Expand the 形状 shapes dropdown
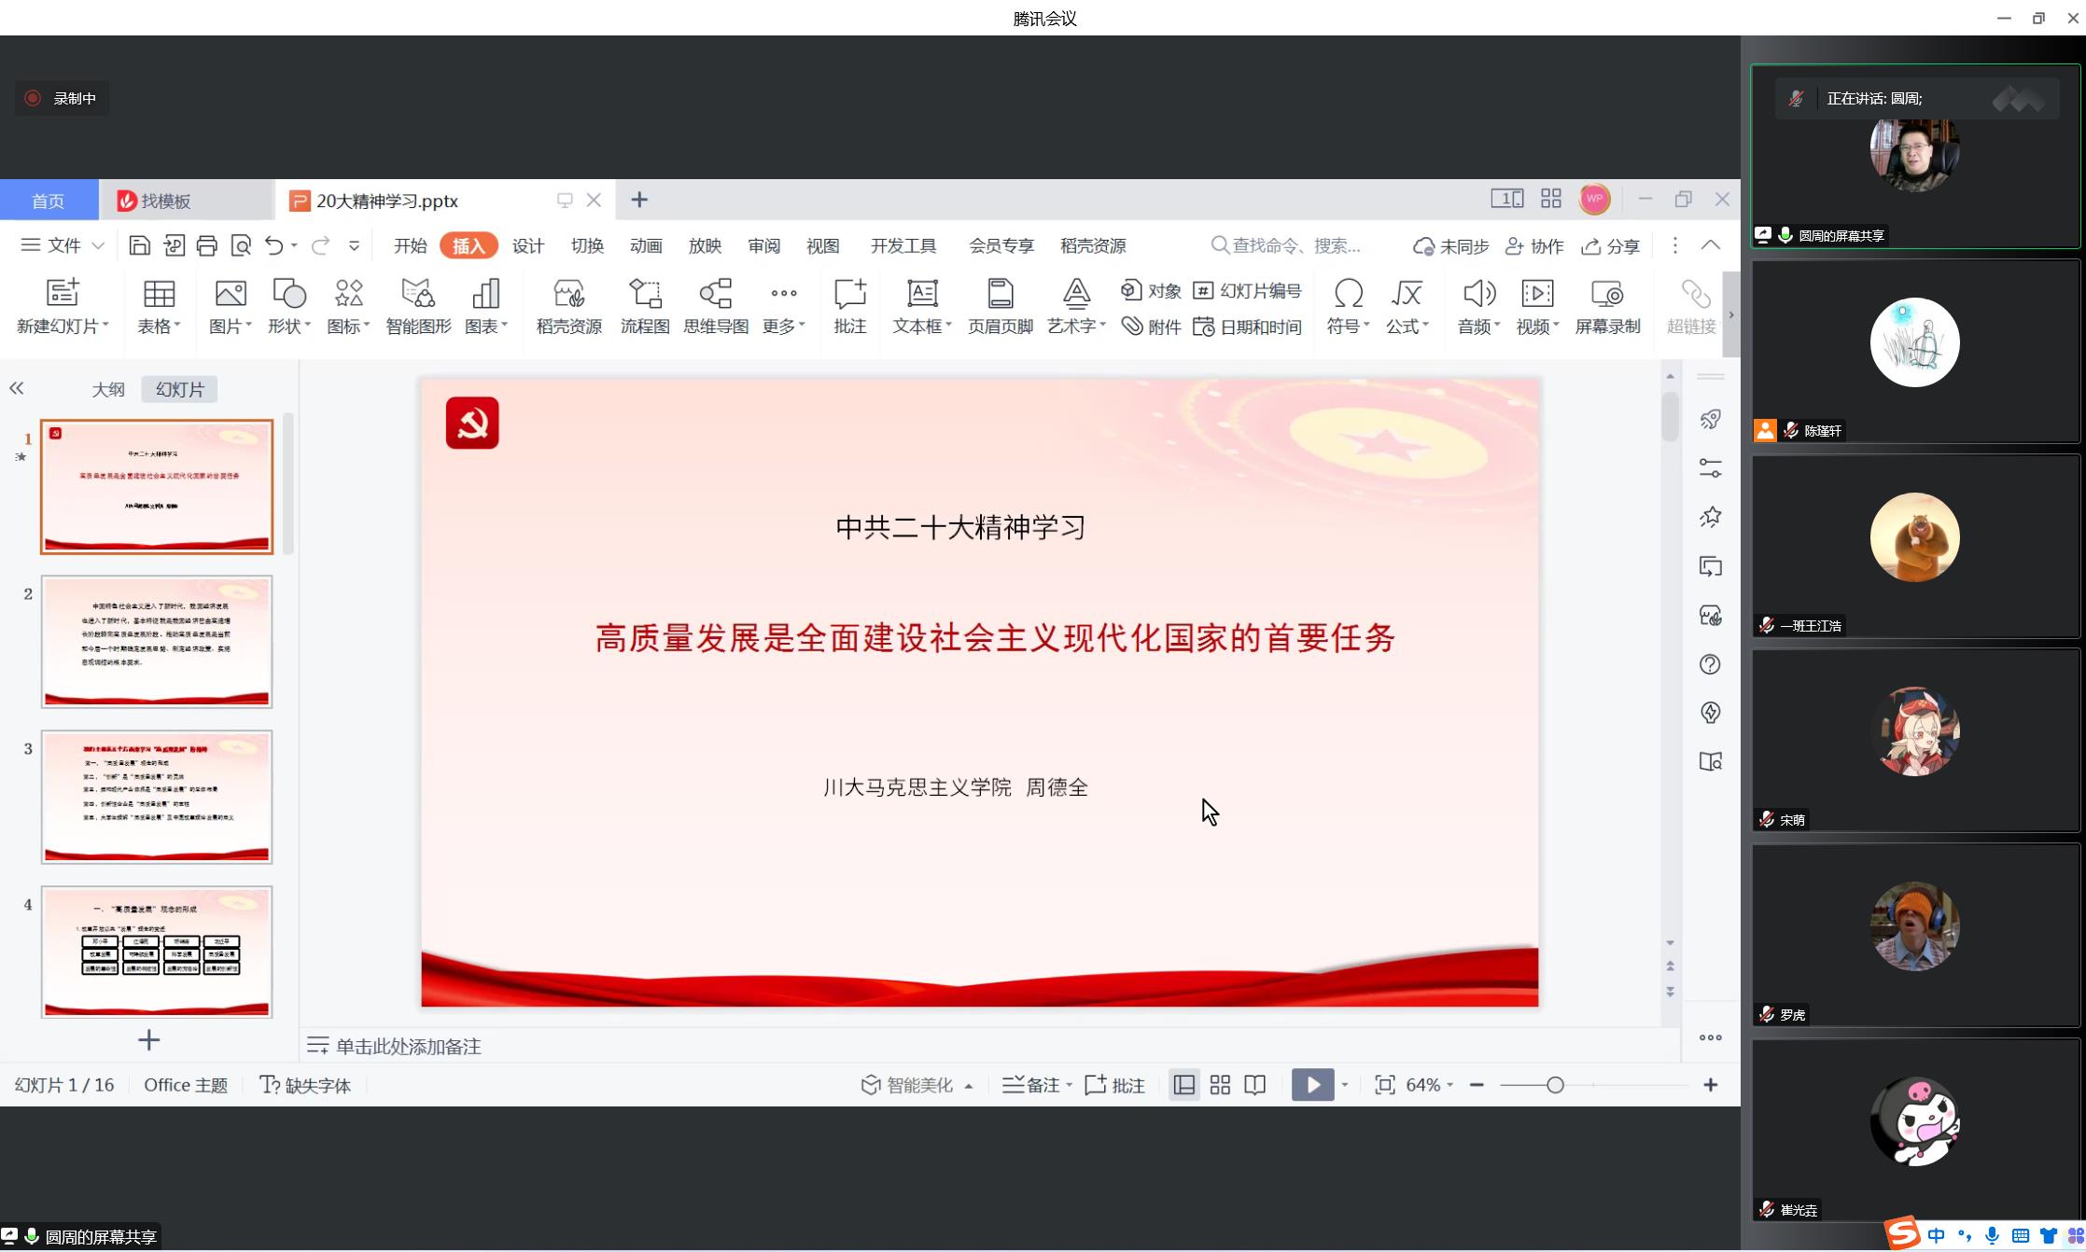2086x1252 pixels. 289,326
